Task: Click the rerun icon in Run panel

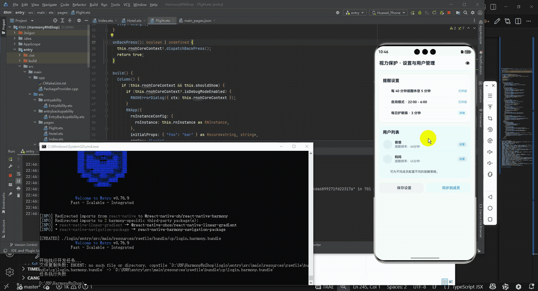Action: coord(11,159)
